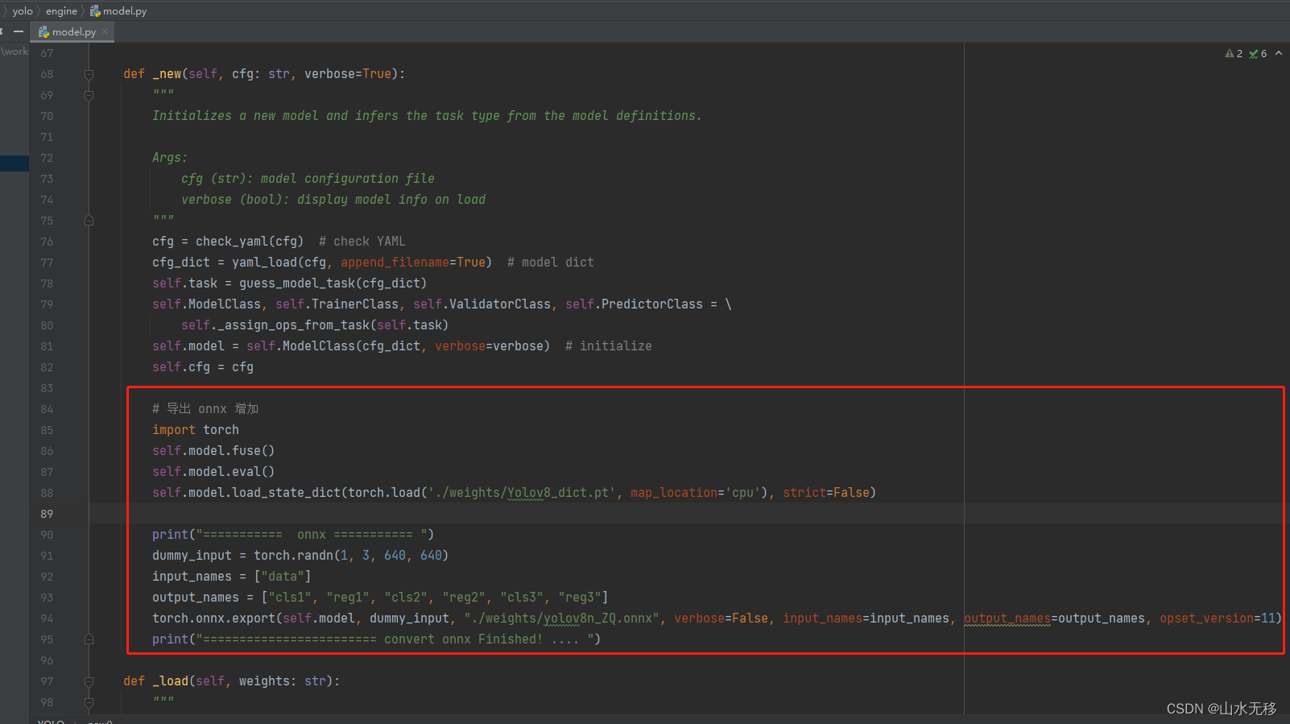Collapse the docstring ending at line 75
This screenshot has height=724, width=1290.
coord(89,221)
